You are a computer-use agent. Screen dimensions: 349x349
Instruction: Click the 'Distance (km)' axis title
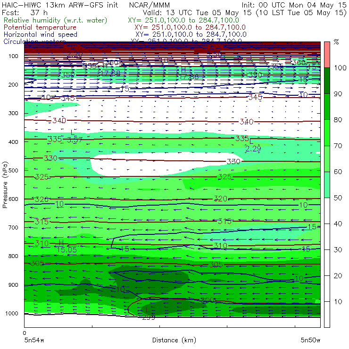174,340
